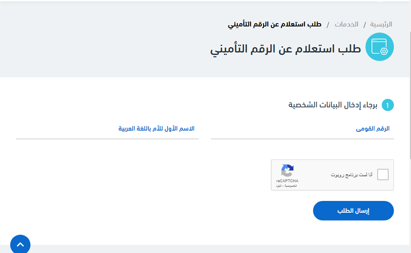Click the scroll-to-top arrow button

point(20,245)
